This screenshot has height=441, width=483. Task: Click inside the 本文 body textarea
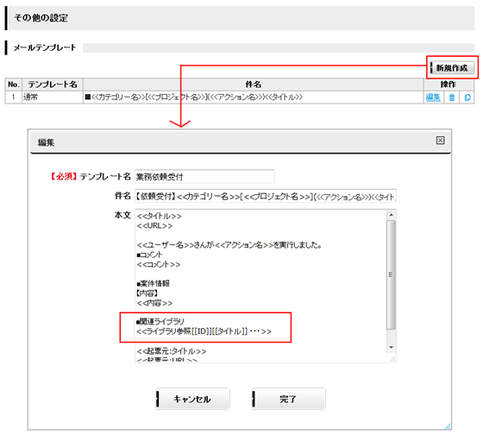[260, 286]
